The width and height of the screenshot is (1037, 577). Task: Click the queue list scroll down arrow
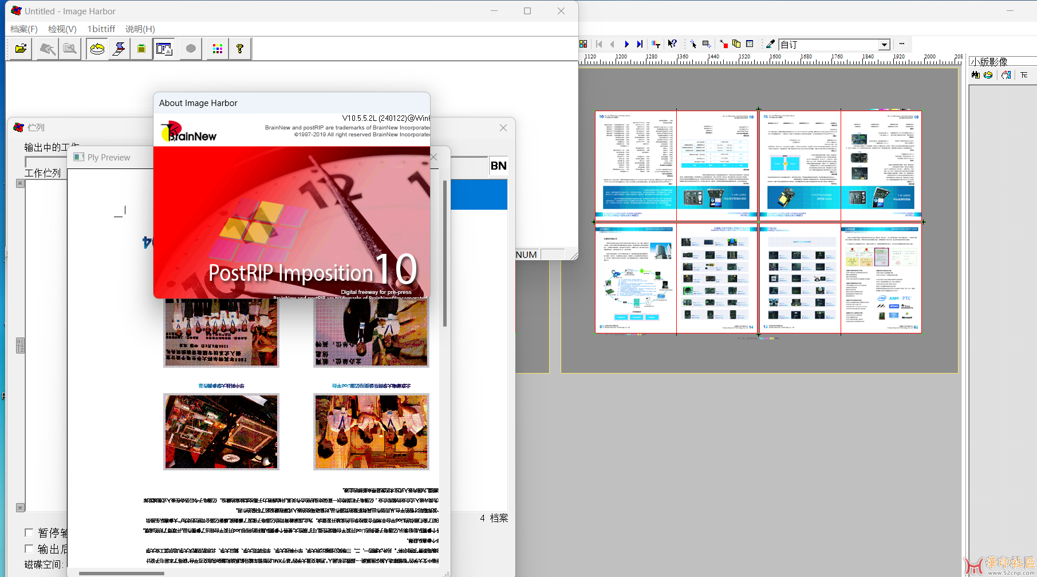[x=20, y=507]
